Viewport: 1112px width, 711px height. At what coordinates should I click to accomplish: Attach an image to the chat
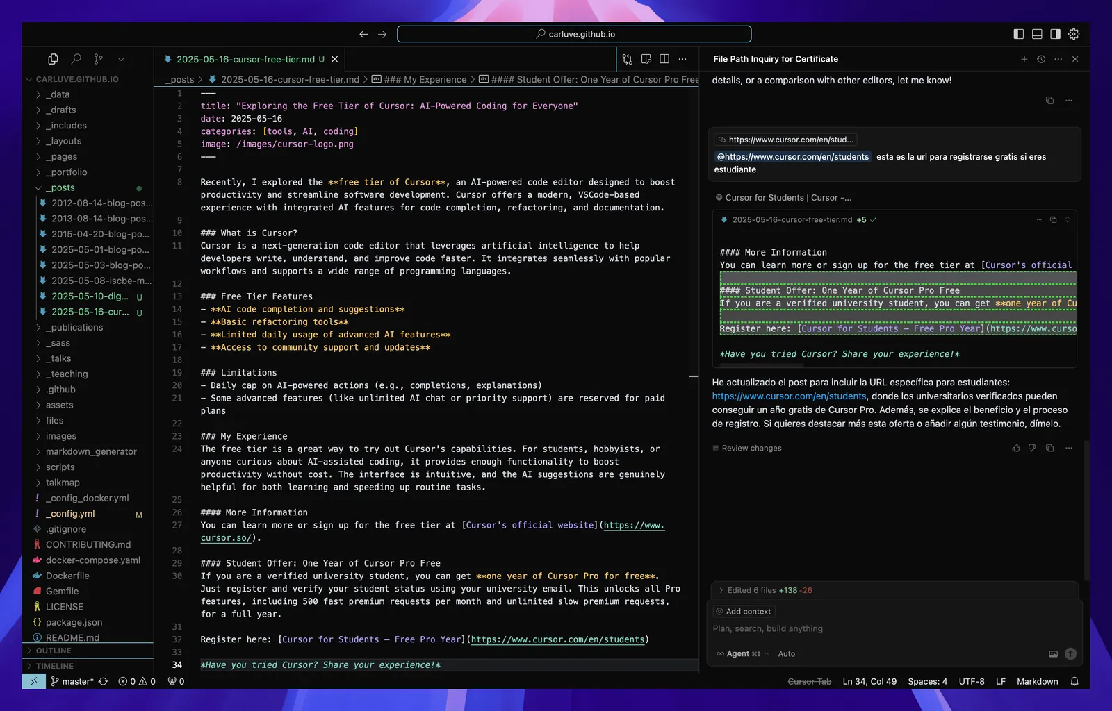[x=1053, y=654]
